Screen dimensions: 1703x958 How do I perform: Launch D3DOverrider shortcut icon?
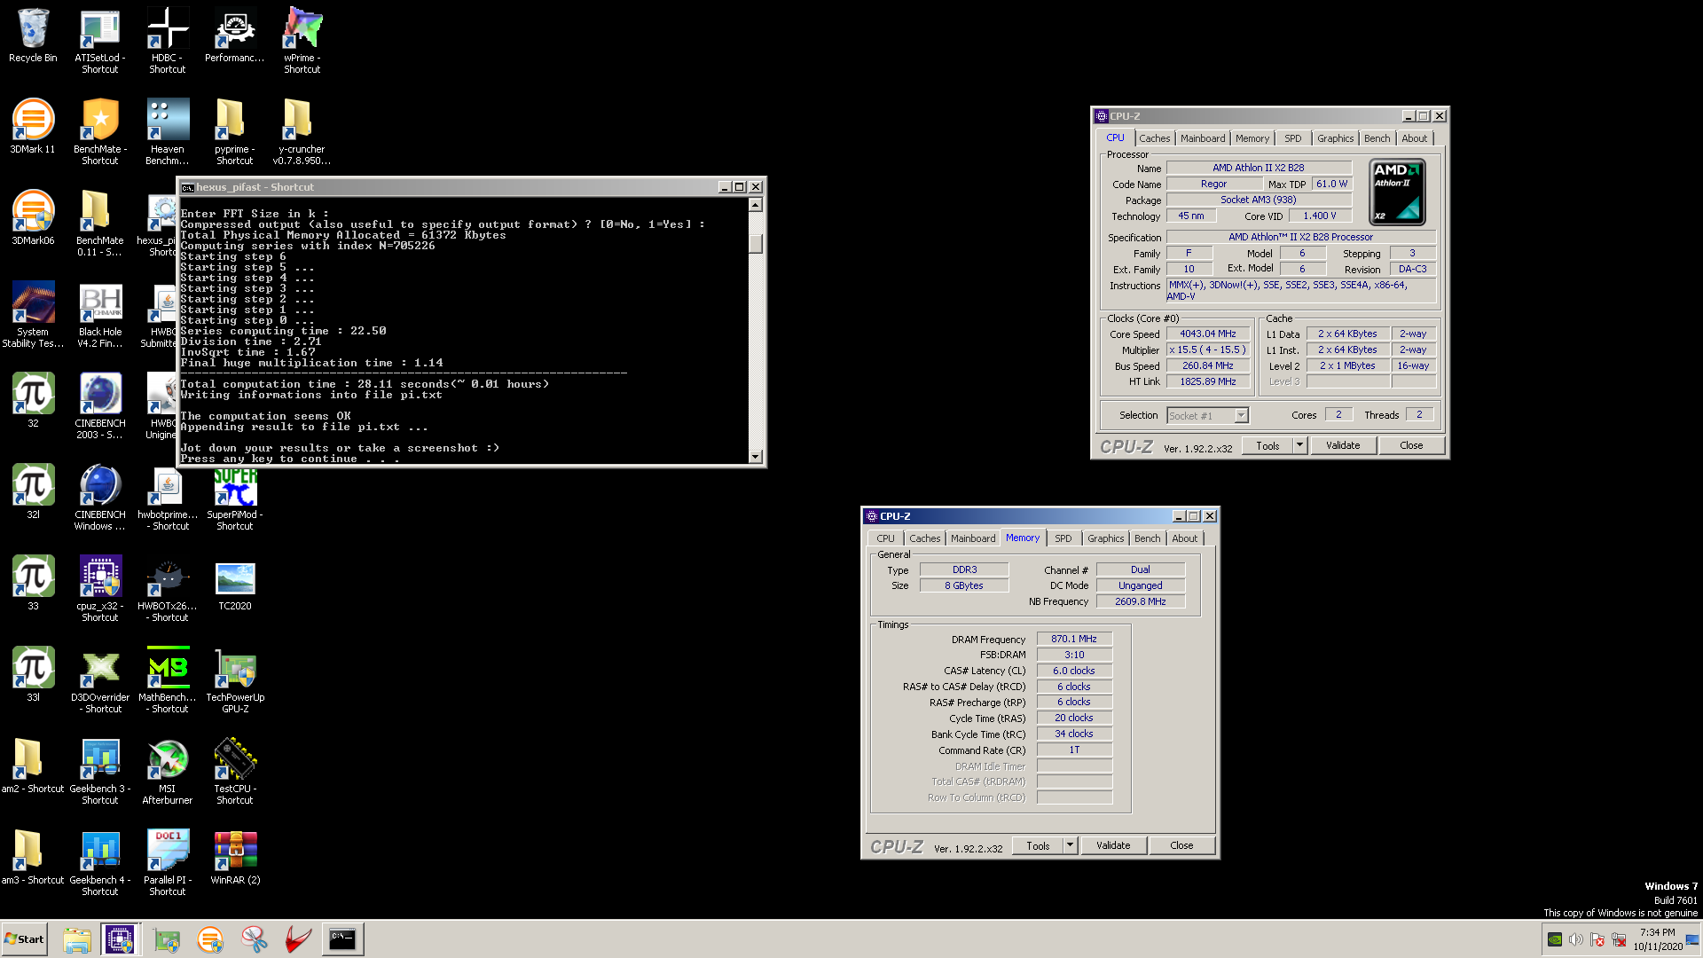[100, 679]
